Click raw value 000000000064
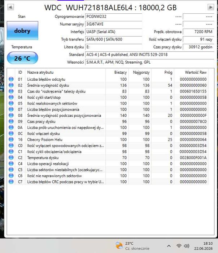The height and width of the screenshot is (253, 218). click(193, 140)
